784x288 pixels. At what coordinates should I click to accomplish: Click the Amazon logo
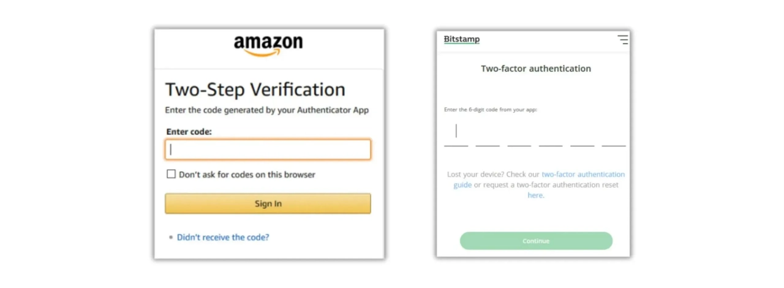pyautogui.click(x=268, y=45)
